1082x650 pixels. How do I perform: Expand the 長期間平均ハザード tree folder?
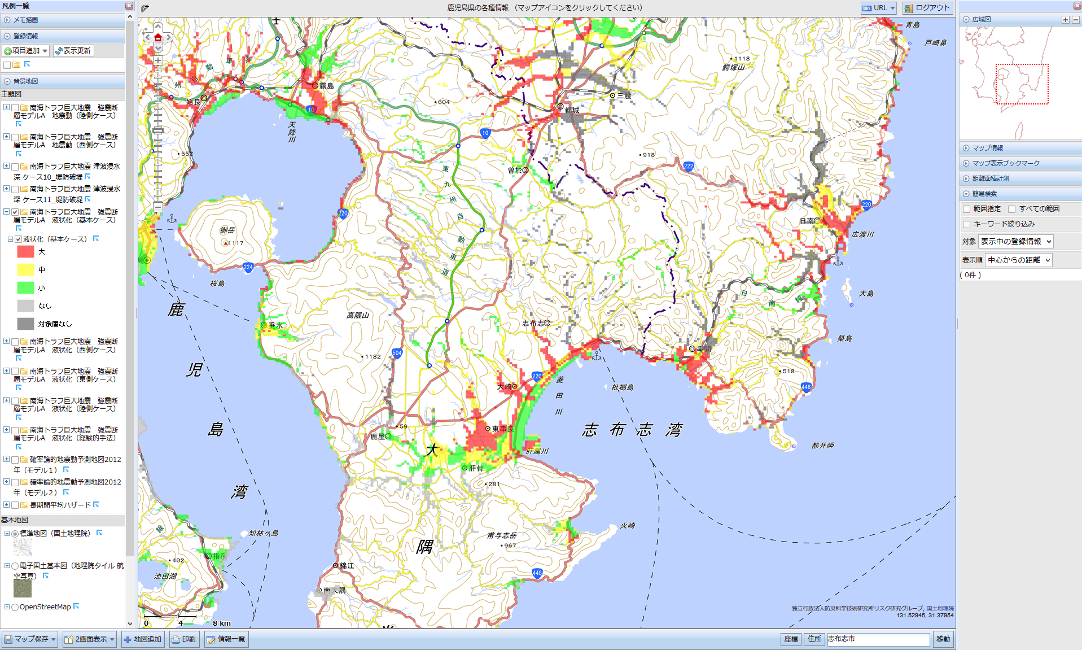[x=6, y=505]
